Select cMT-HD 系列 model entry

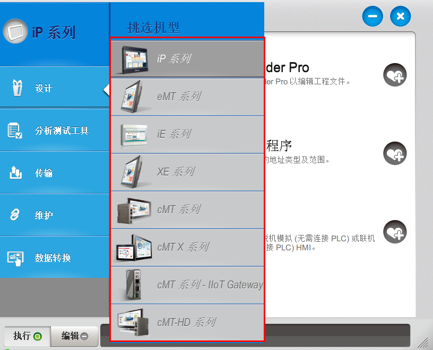tap(187, 322)
